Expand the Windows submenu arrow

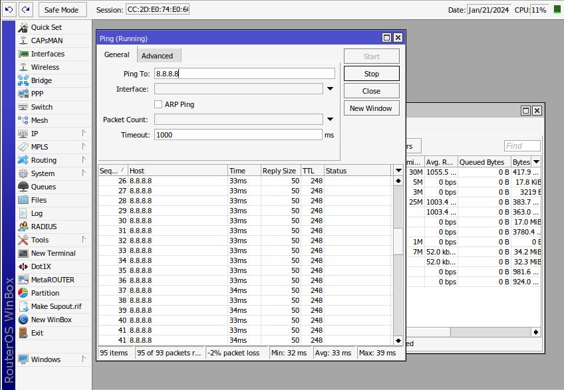click(84, 359)
